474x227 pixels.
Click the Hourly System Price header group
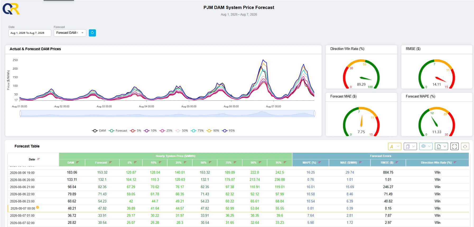(x=175, y=156)
